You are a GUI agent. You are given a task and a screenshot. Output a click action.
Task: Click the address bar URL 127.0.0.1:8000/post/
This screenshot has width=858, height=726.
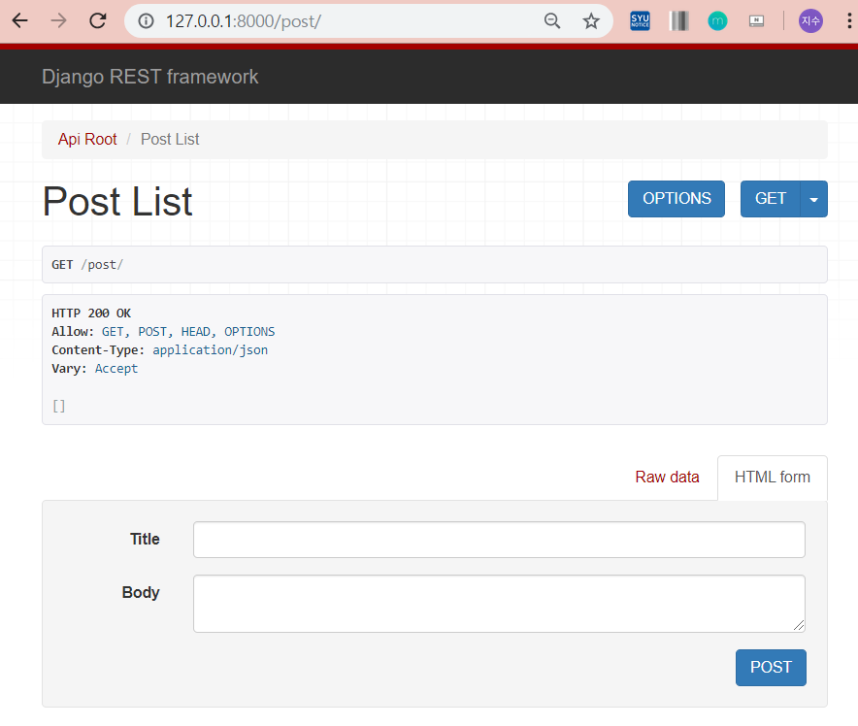point(244,21)
